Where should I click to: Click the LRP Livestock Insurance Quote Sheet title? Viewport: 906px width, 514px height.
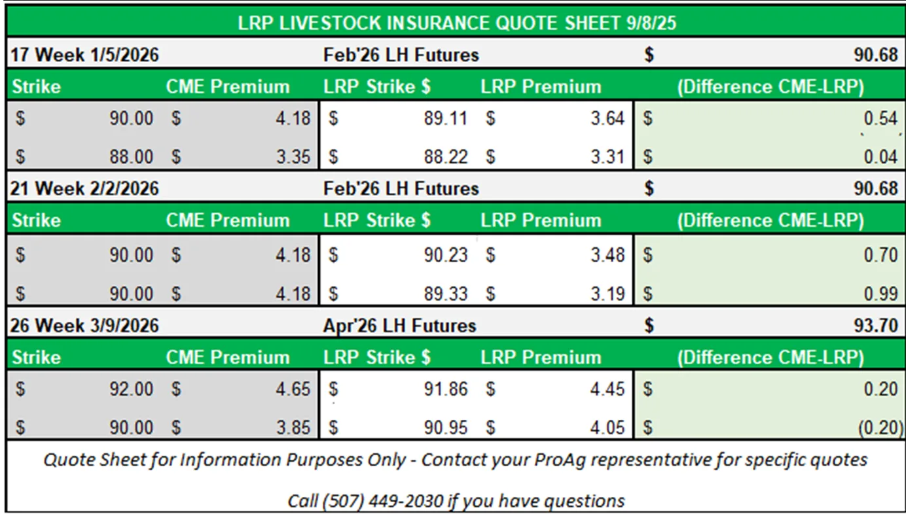(457, 23)
